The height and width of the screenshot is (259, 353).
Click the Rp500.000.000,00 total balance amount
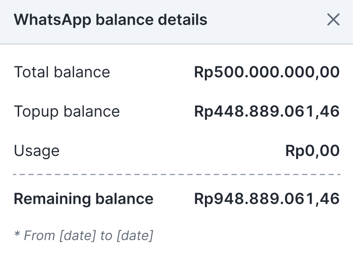coord(267,72)
